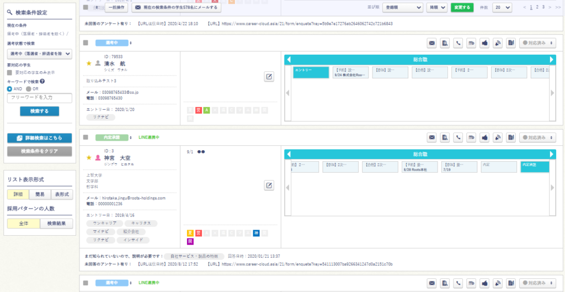The height and width of the screenshot is (292, 565).
Task: Enable 要対応の学生のみ表示 checkbox
Action: point(9,72)
